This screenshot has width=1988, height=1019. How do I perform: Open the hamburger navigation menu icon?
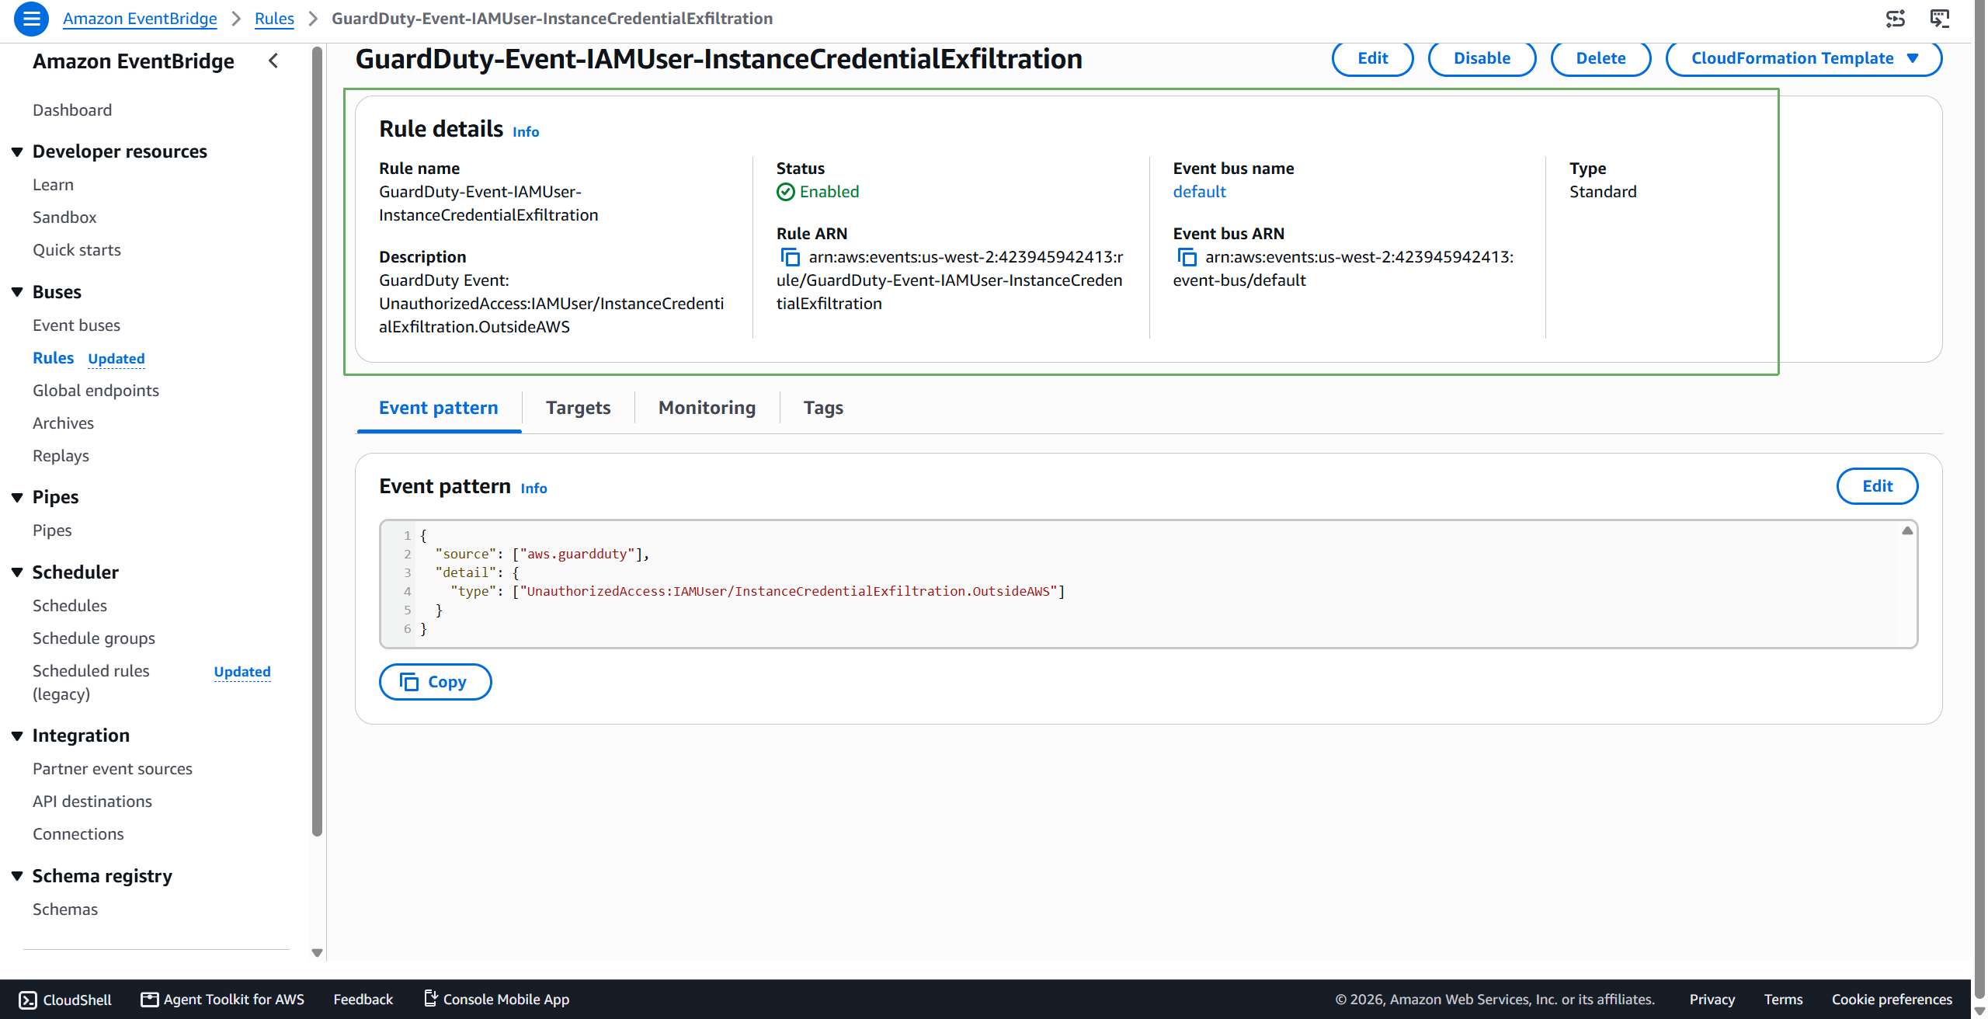point(31,19)
